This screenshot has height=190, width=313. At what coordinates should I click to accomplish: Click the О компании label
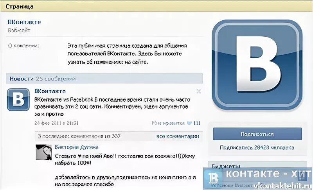click(24, 46)
